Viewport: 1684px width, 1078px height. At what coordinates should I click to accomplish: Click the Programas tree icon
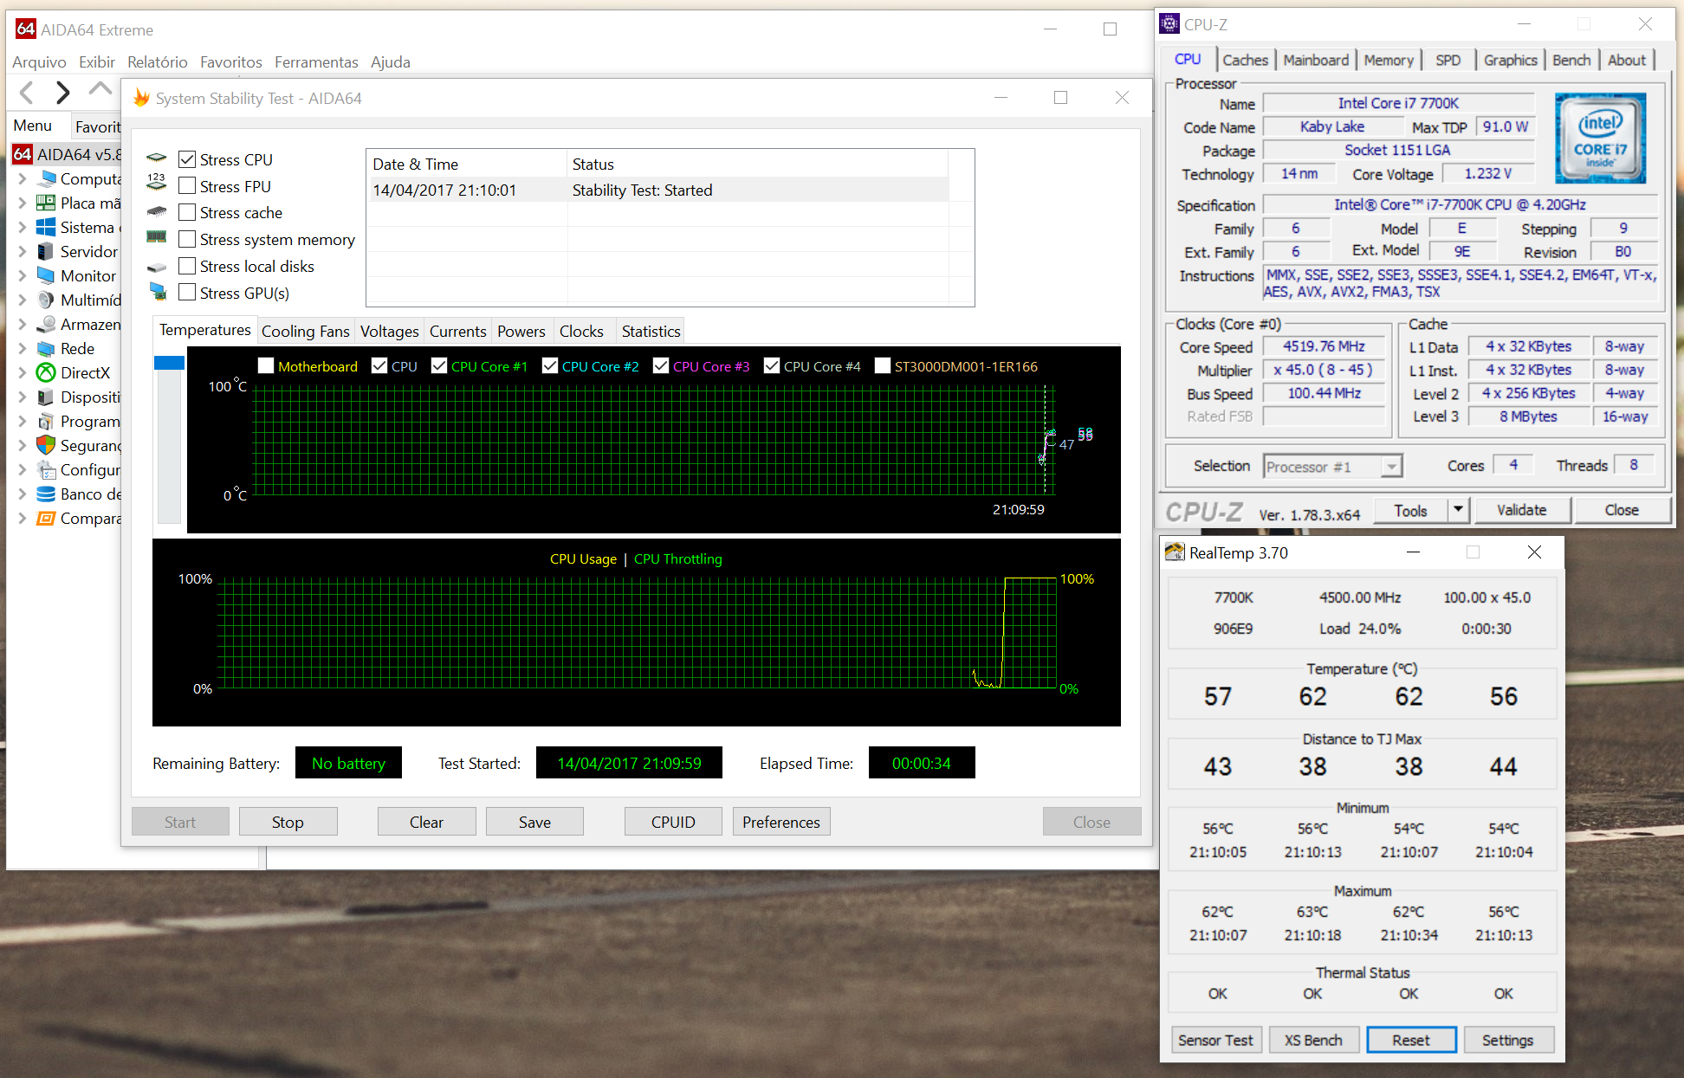pyautogui.click(x=46, y=421)
